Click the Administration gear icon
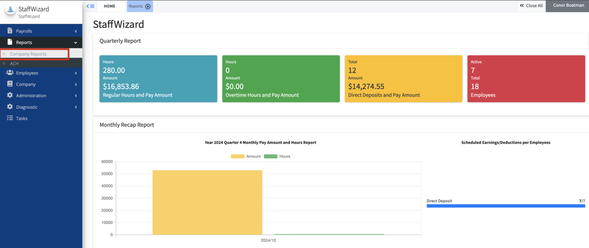 tap(10, 96)
